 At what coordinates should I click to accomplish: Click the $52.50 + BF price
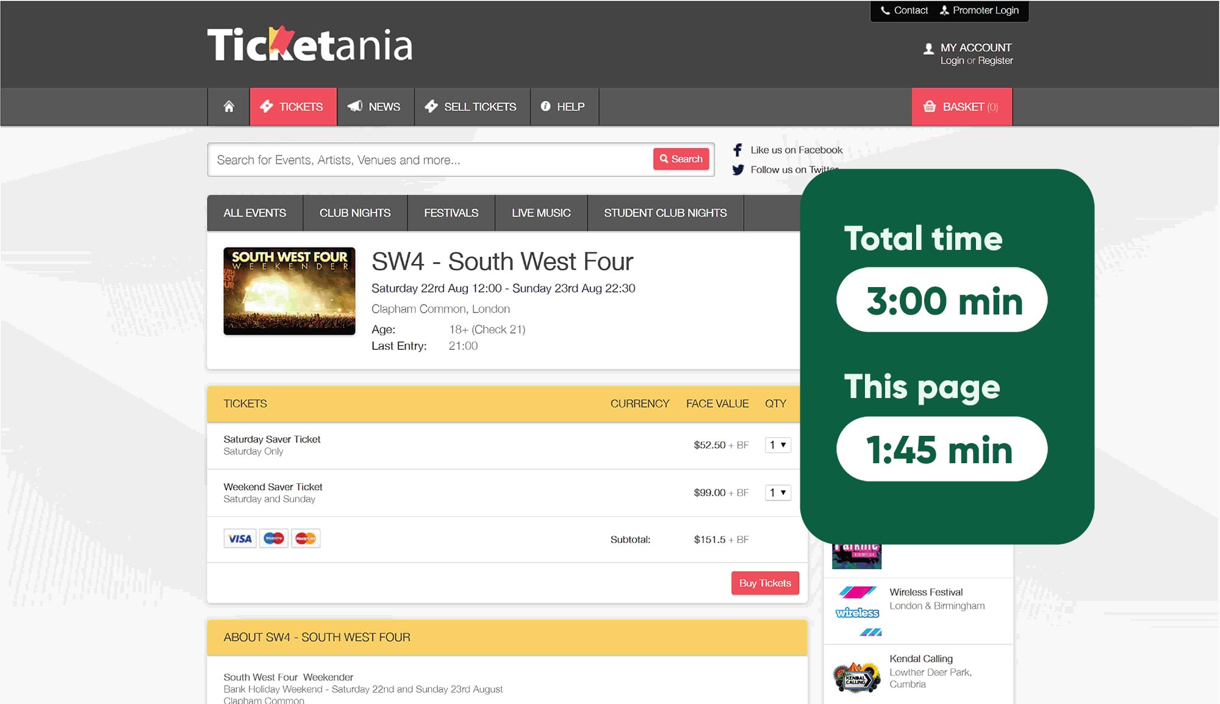721,445
